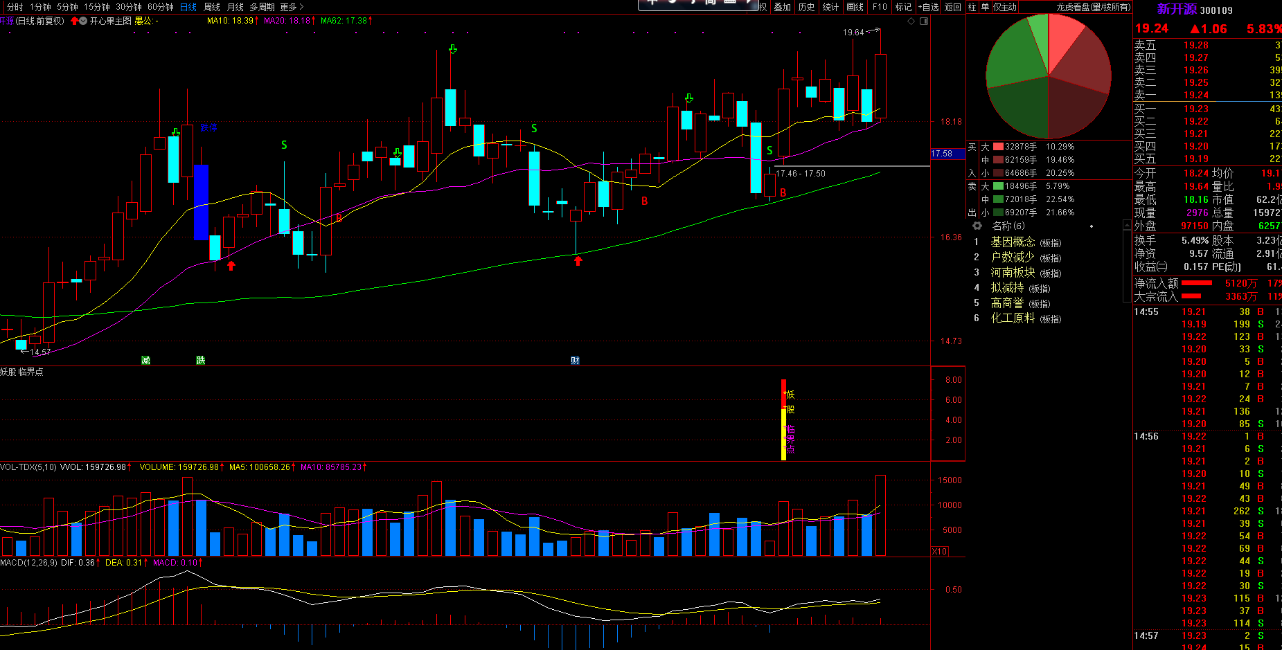Click the 跌 marker on the chart bottom
Image resolution: width=1282 pixels, height=650 pixels.
[x=201, y=360]
